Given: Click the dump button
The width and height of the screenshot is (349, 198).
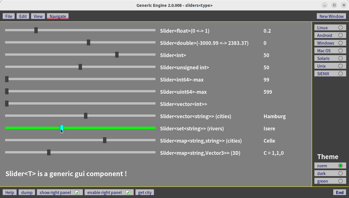Looking at the screenshot, I should (27, 192).
